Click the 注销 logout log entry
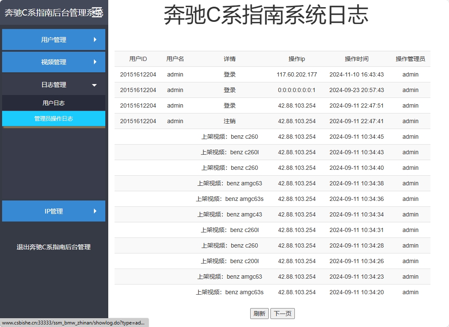 (230, 121)
